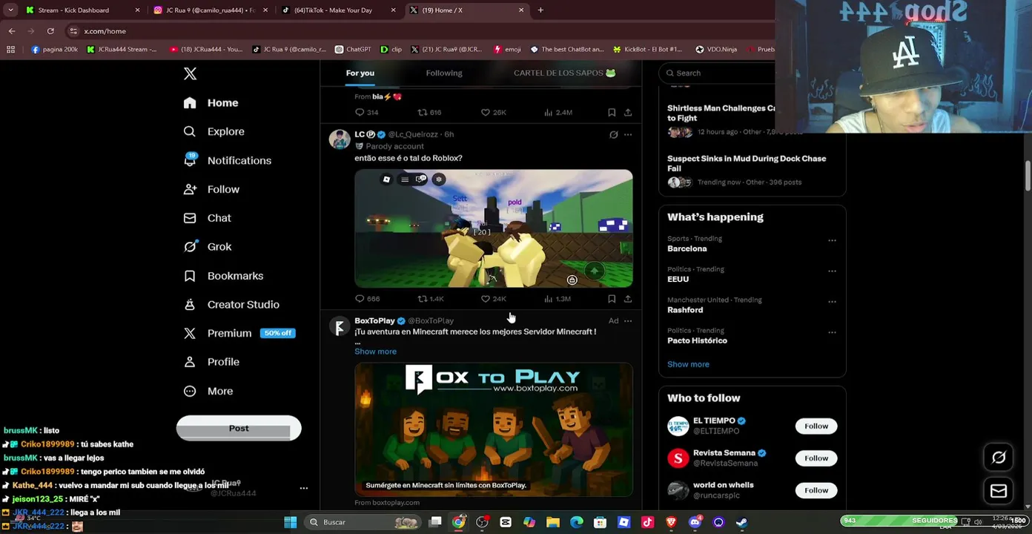
Task: Click the Post button
Action: (x=239, y=428)
